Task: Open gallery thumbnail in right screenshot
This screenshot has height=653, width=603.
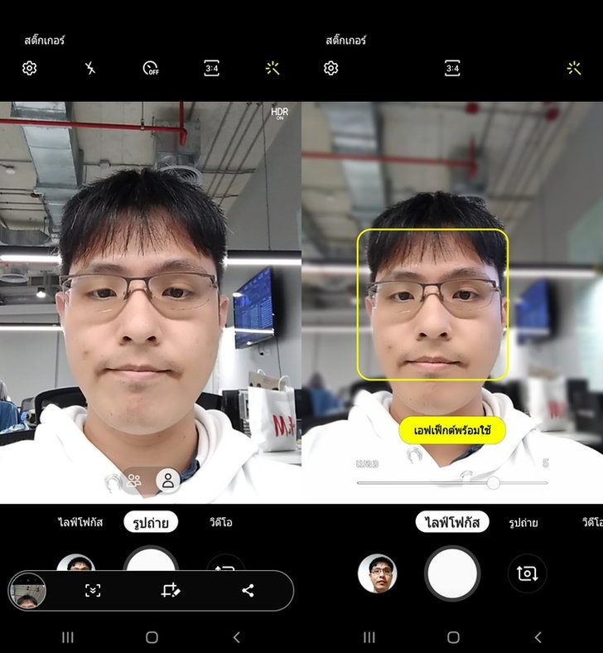Action: [x=378, y=573]
